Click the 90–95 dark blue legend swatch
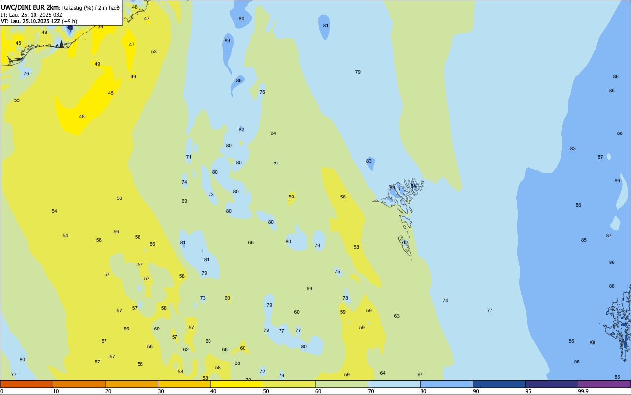631x395 pixels. tap(499, 384)
